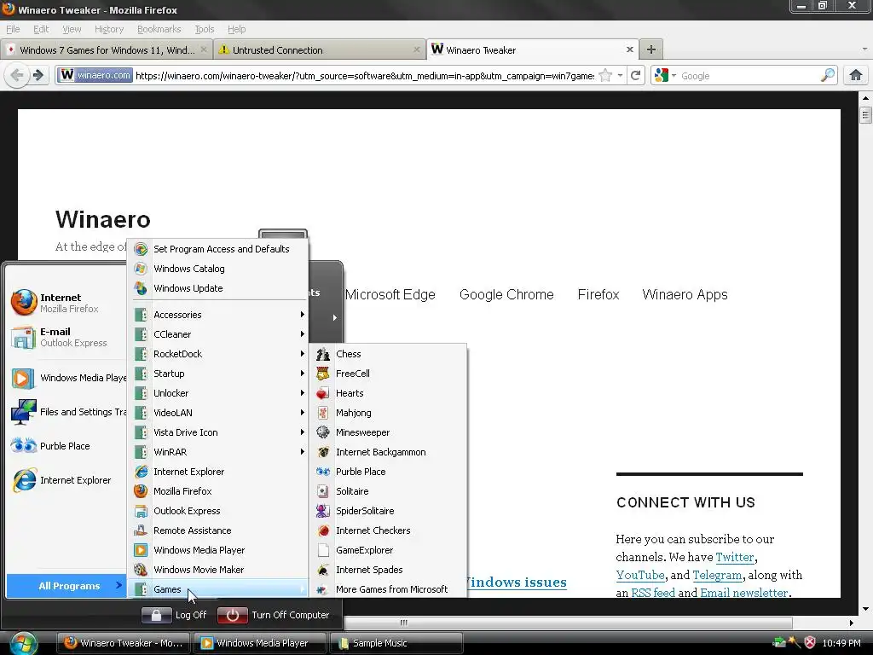This screenshot has width=873, height=655.
Task: Expand the Vista Drive Icon folder
Action: pyautogui.click(x=219, y=432)
